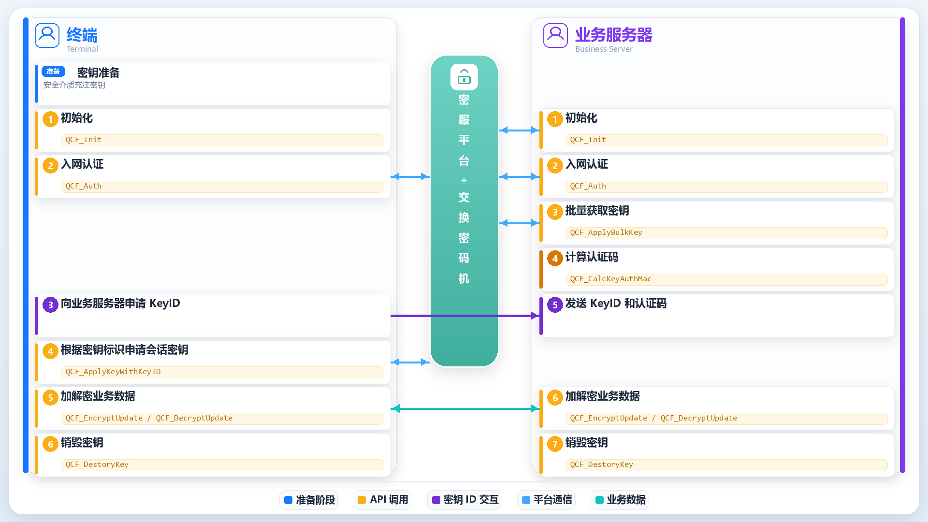Click step 1 circle beside terminal 初始化
The width and height of the screenshot is (928, 522).
[50, 119]
